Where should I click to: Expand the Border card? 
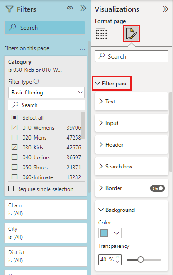pyautogui.click(x=101, y=188)
